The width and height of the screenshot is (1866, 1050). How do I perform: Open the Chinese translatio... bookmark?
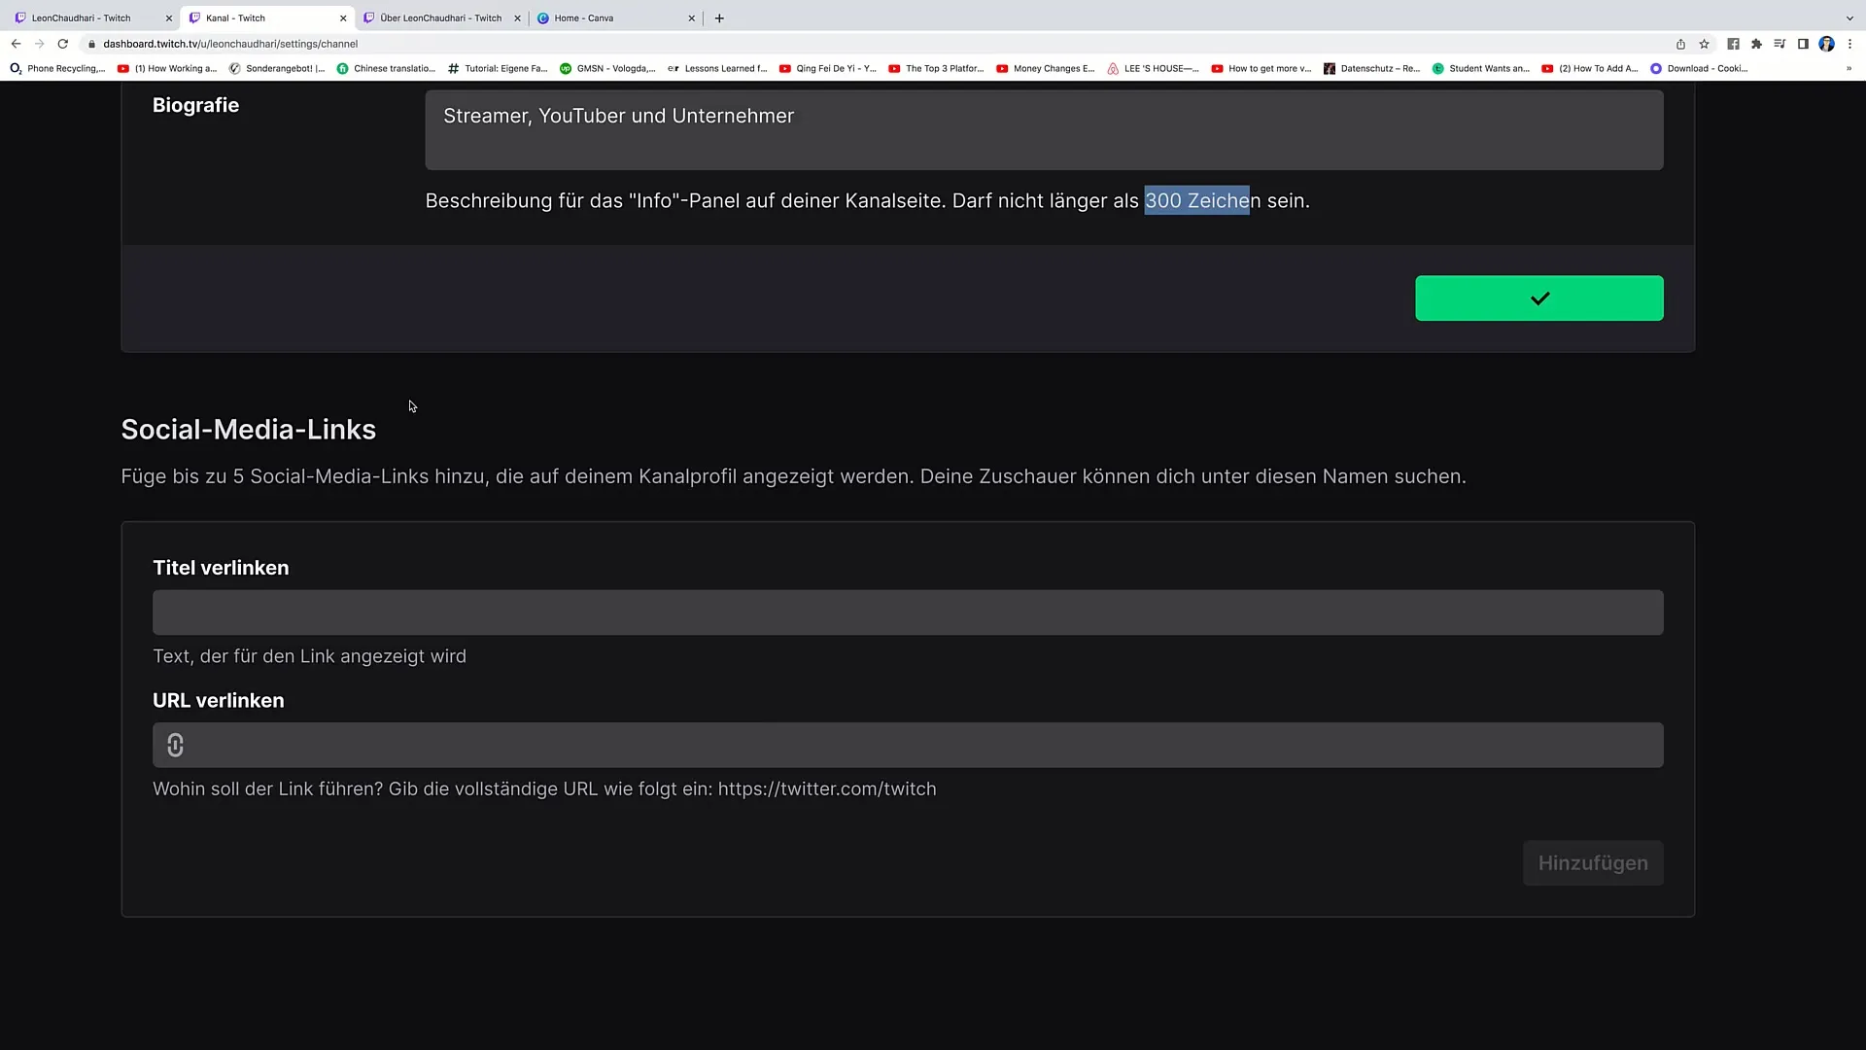[x=386, y=68]
